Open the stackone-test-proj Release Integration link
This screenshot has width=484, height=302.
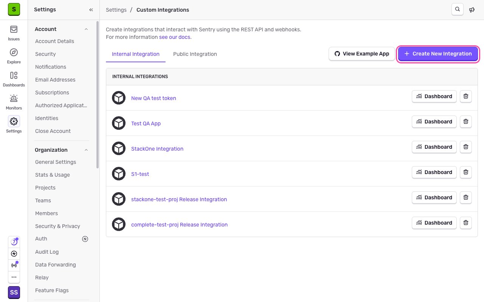(x=179, y=199)
